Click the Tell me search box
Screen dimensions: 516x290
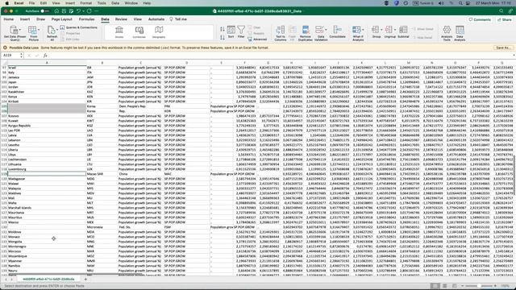click(x=178, y=19)
